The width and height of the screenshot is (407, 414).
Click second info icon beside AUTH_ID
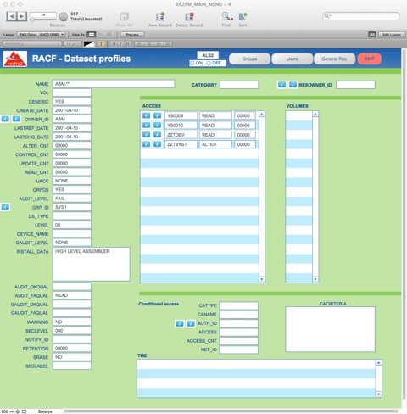click(x=191, y=323)
